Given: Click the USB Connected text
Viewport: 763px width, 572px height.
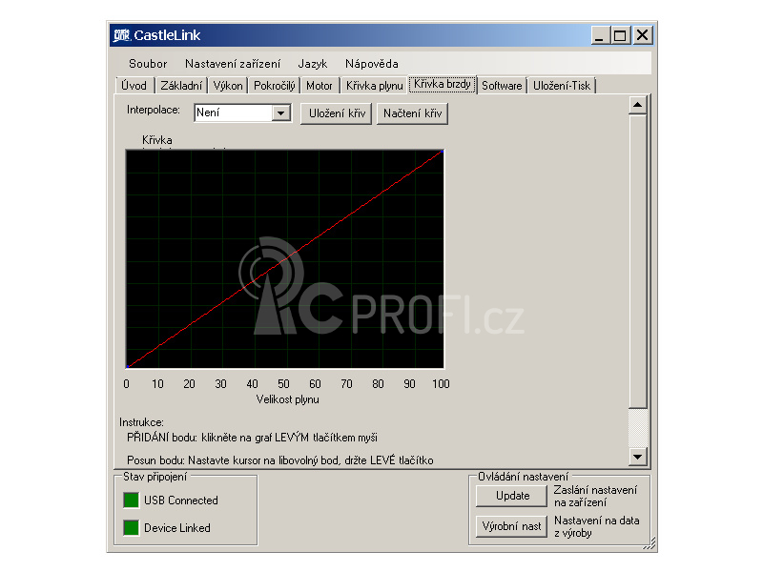Looking at the screenshot, I should [x=181, y=500].
